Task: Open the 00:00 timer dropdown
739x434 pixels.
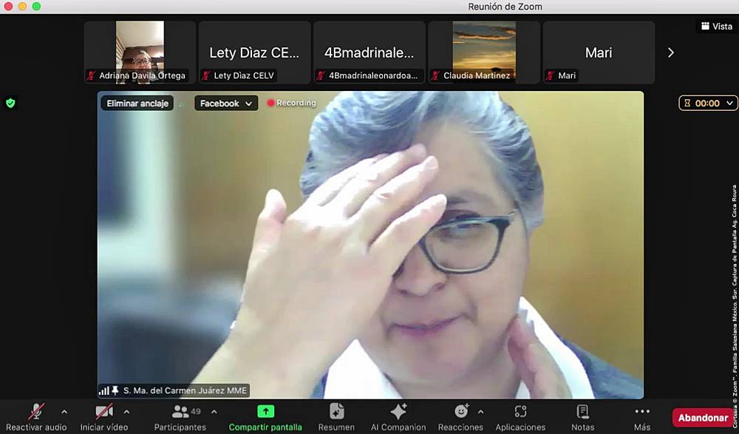Action: pos(707,104)
